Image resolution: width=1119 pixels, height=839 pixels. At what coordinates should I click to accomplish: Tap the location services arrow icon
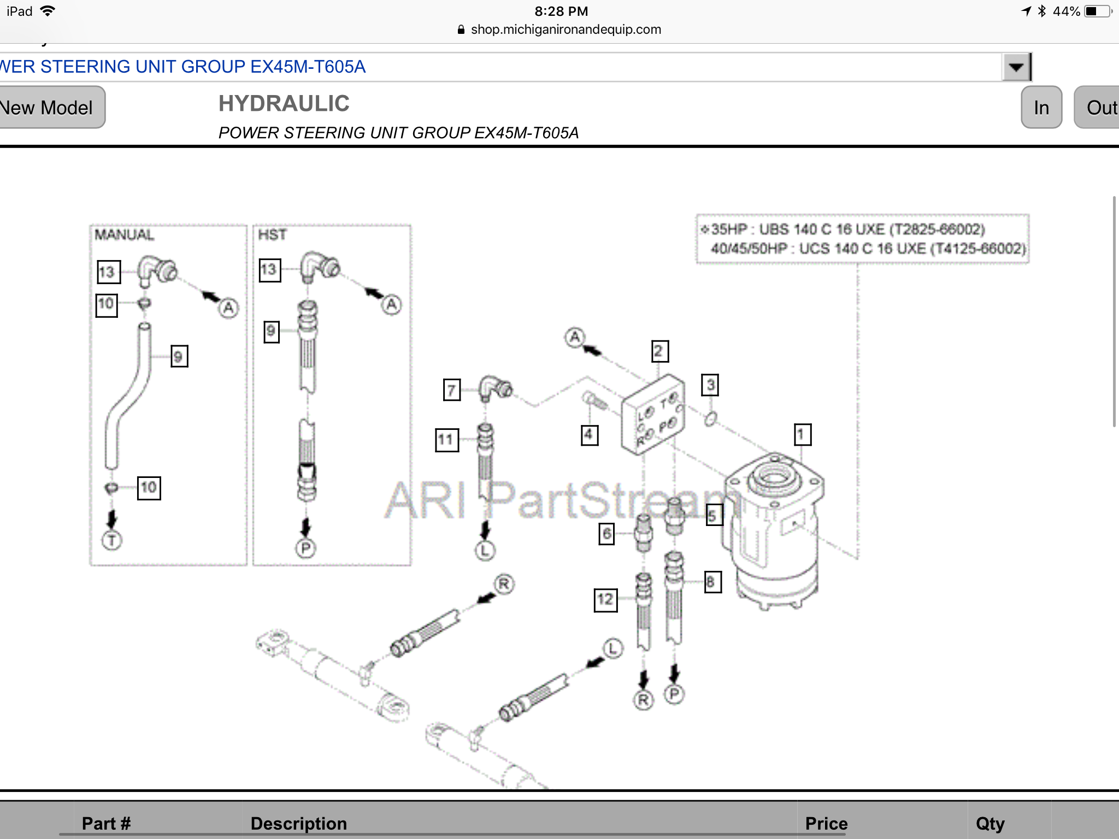[1026, 11]
